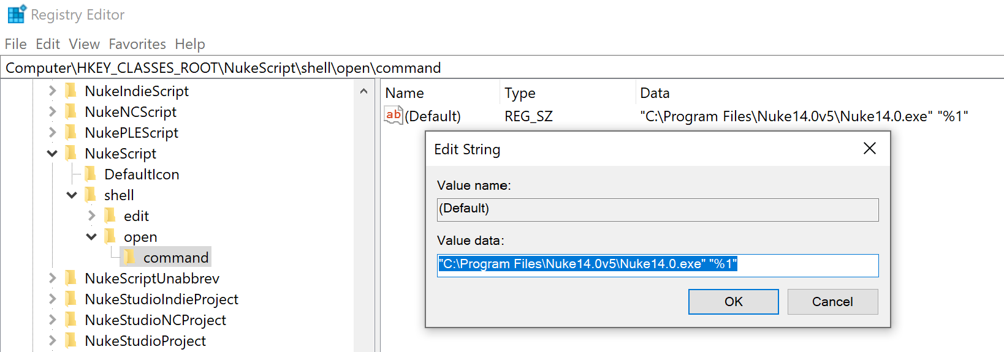Click the string value icon beside (Default)

point(393,115)
